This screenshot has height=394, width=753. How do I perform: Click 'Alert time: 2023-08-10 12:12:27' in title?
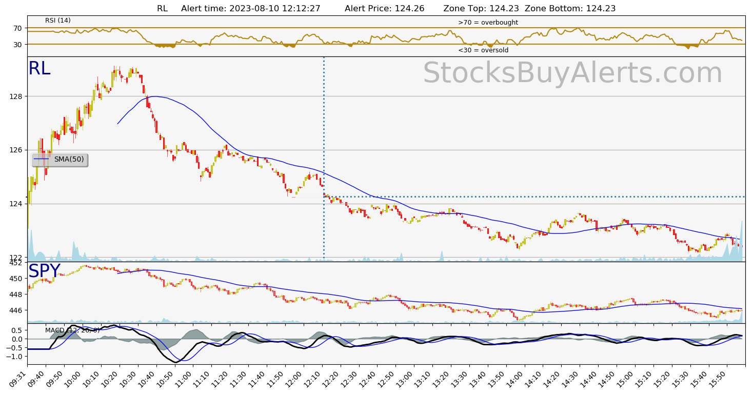251,8
